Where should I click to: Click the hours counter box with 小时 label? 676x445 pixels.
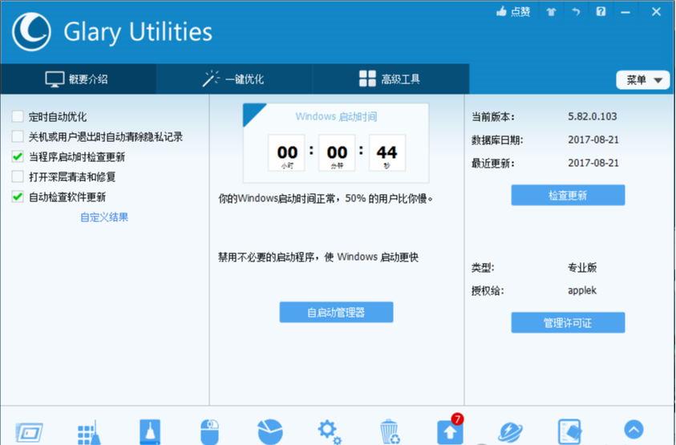[x=287, y=153]
